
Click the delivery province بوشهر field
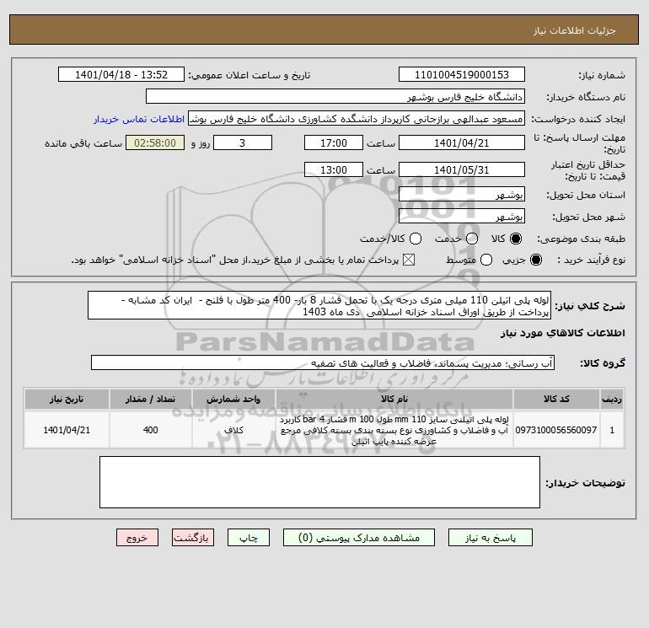pyautogui.click(x=462, y=195)
